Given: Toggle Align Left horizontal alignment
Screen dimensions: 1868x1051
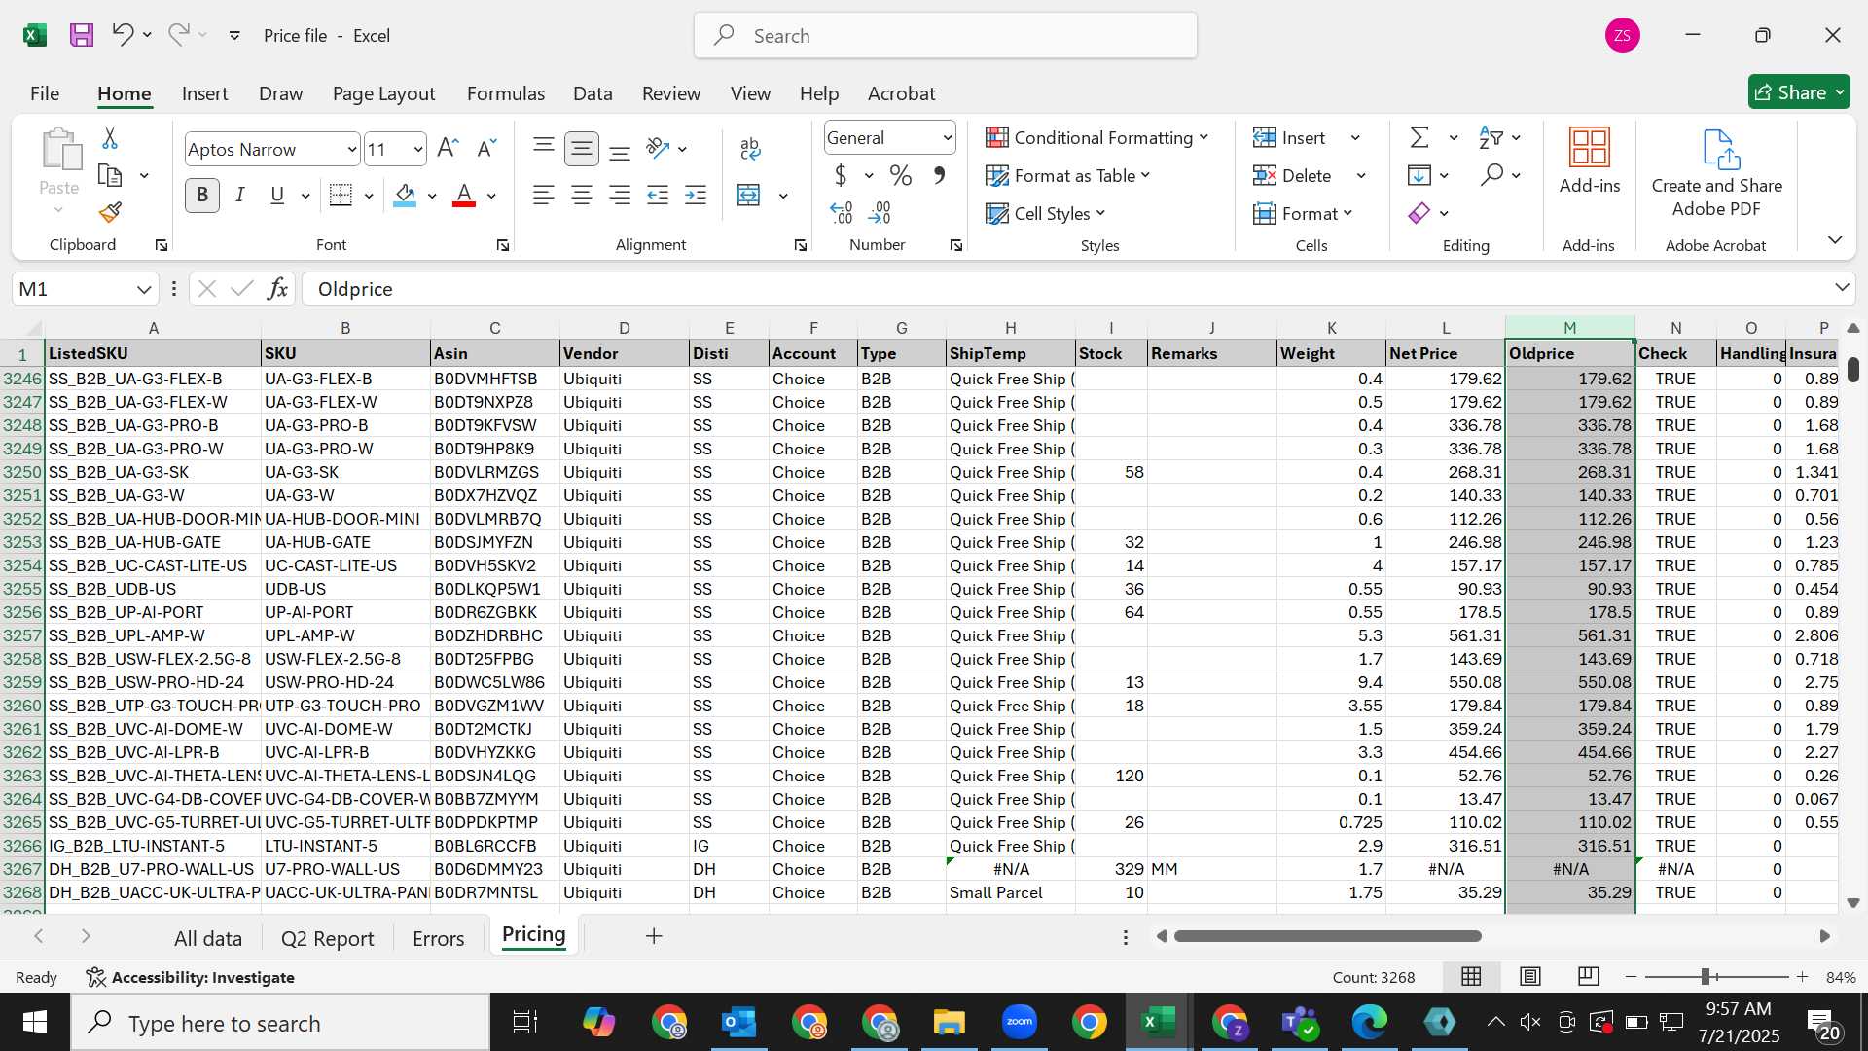Looking at the screenshot, I should point(544,196).
